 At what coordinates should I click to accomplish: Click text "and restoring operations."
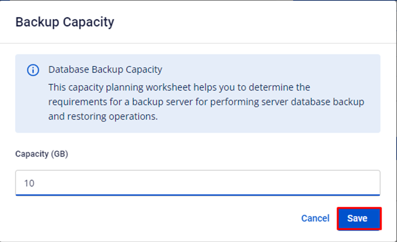(103, 116)
